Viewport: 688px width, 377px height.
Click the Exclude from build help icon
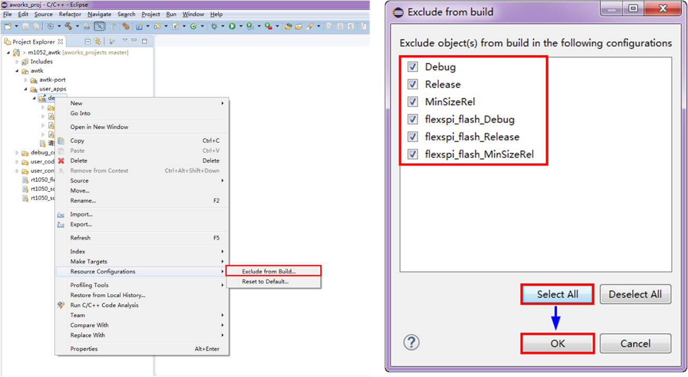(x=411, y=343)
